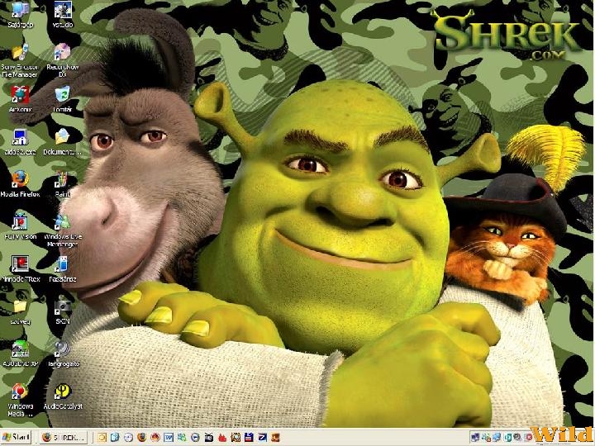The height and width of the screenshot is (446, 595).
Task: Click the Word icon in Quick Launch
Action: [168, 438]
